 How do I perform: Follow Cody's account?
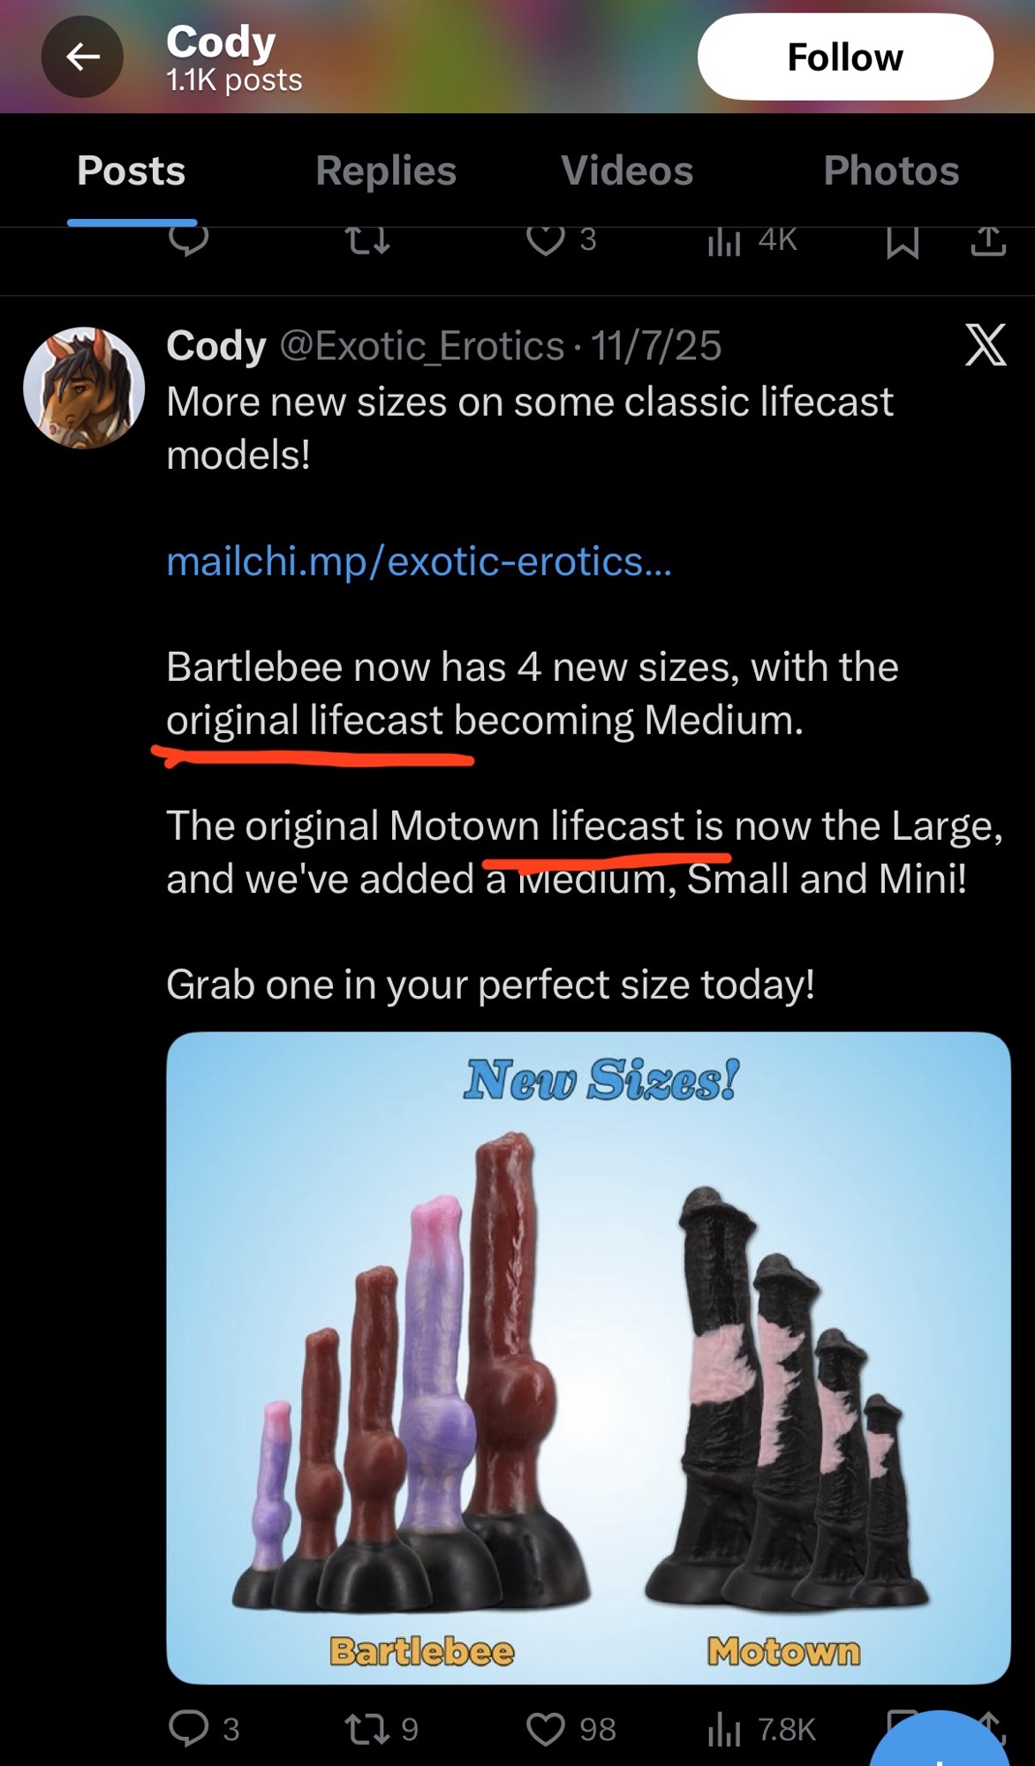click(x=845, y=57)
